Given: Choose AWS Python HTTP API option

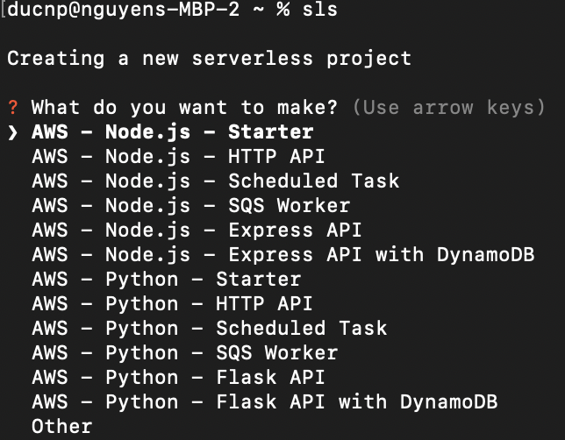Looking at the screenshot, I should pos(172,304).
